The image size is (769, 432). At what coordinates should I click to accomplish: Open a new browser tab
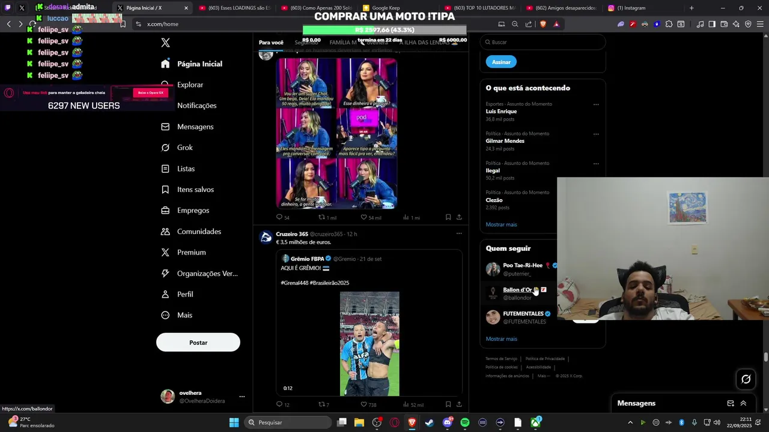[x=691, y=8]
